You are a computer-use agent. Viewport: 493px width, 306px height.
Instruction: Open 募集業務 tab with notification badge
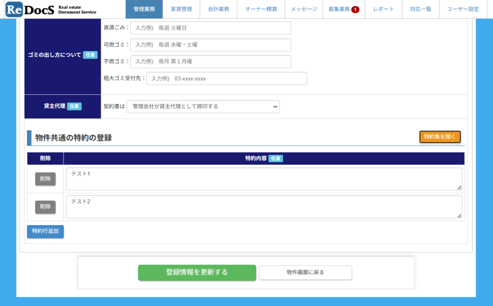tap(343, 9)
